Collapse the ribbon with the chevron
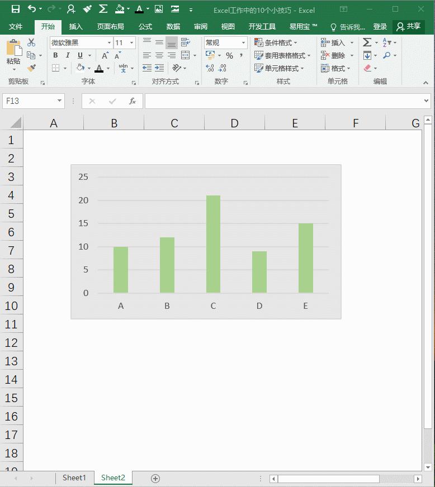The height and width of the screenshot is (487, 435). tap(425, 83)
